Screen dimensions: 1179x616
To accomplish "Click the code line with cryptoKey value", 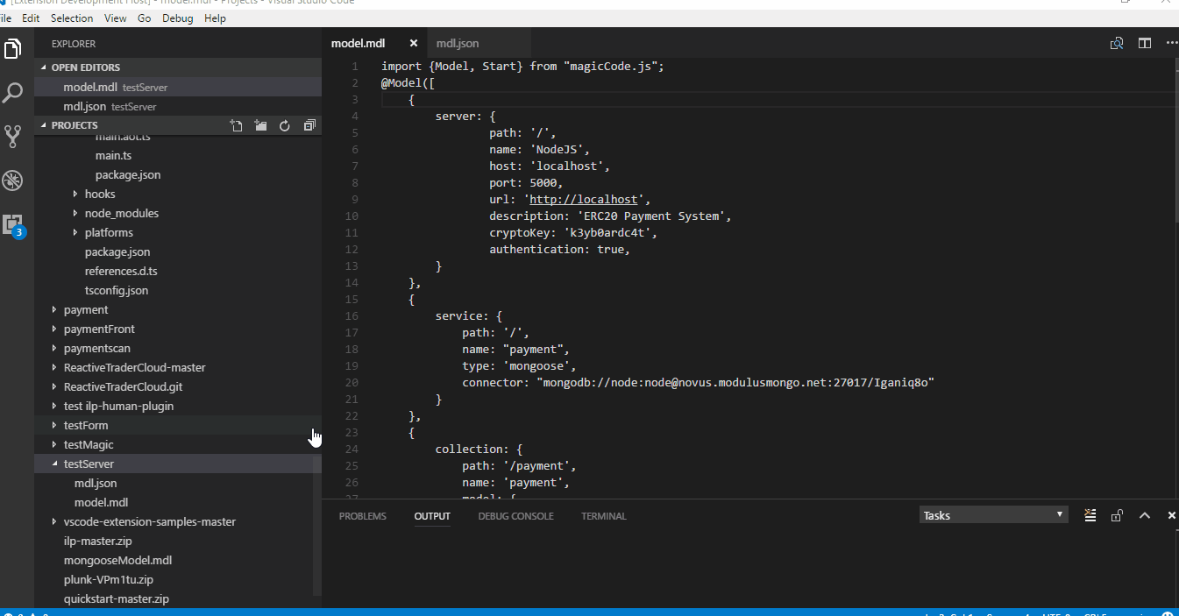I will (573, 232).
